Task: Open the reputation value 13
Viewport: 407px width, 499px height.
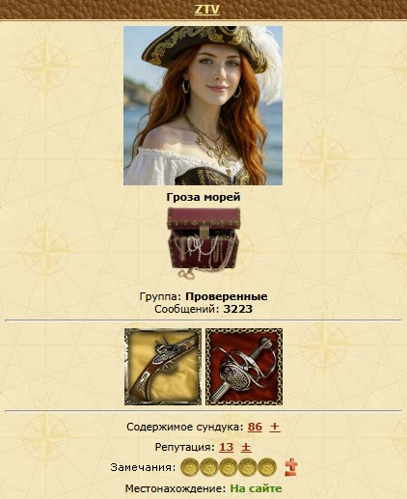Action: point(226,447)
